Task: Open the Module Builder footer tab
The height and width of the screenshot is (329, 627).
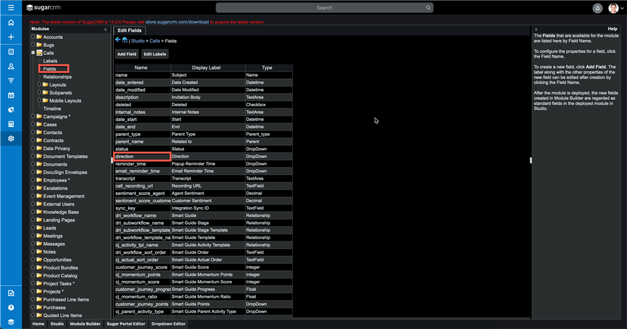Action: point(85,324)
